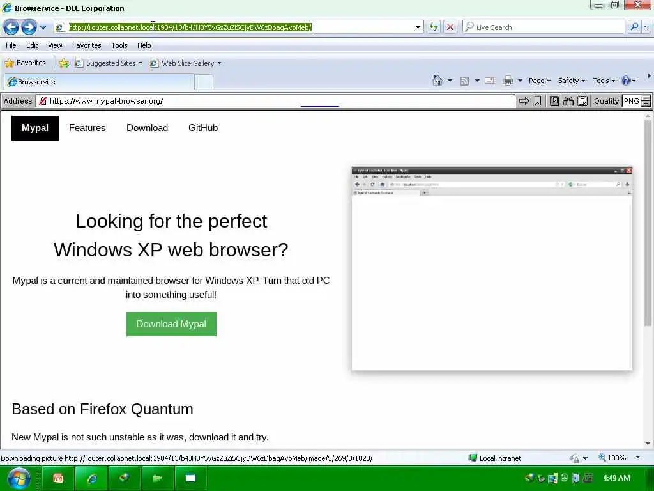This screenshot has height=491, width=654.
Task: Click the blue Help question mark icon
Action: coord(626,81)
